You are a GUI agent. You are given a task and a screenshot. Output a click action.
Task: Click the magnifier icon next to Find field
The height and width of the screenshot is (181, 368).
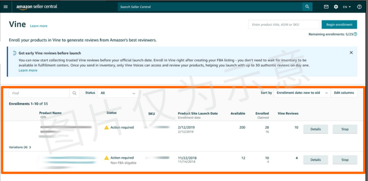[x=74, y=93]
